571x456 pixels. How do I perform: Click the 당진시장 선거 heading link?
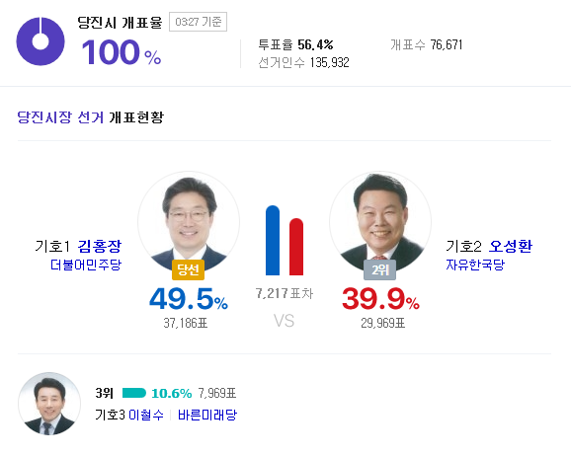[60, 117]
